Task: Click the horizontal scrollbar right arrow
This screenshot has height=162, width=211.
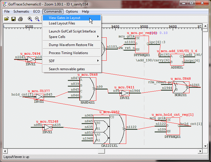Action: (201, 151)
